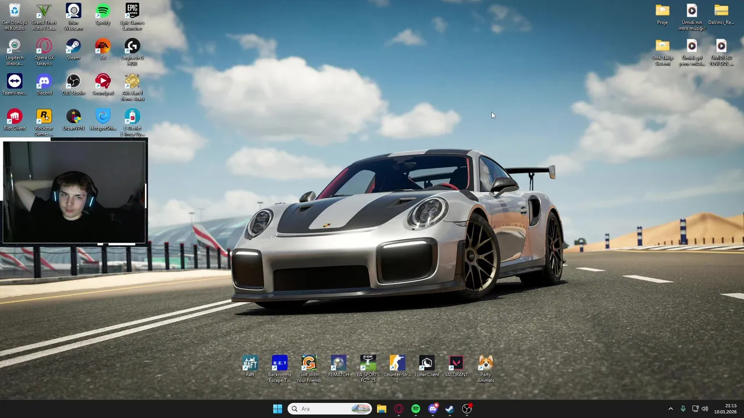Screen dimensions: 744x418
Task: Open the Discord desktop shortcut
Action: coord(44,85)
